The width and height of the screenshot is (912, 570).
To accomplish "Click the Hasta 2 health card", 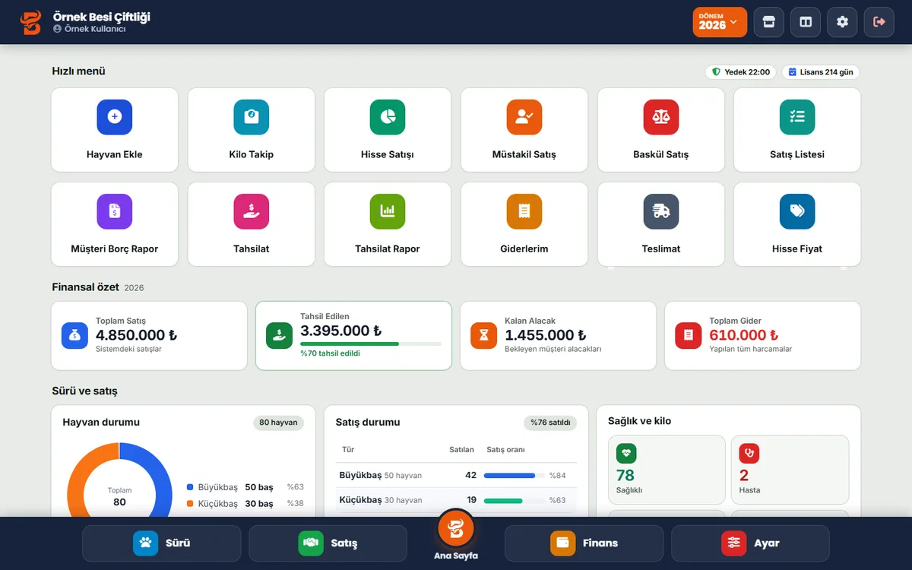I will tap(790, 470).
